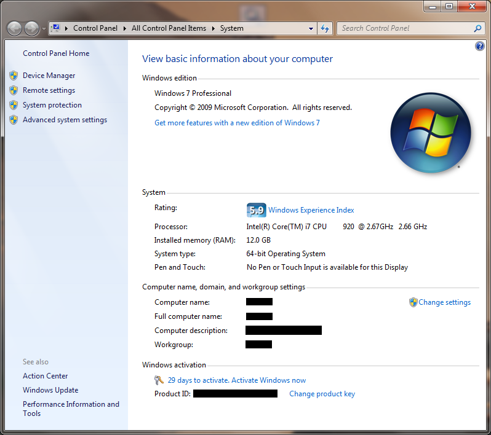Click the 5.9 rating score badge
The image size is (491, 435).
(x=256, y=210)
